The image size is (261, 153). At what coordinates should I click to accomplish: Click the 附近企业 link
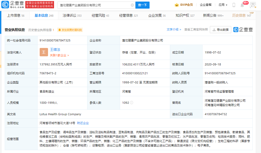click(x=83, y=123)
